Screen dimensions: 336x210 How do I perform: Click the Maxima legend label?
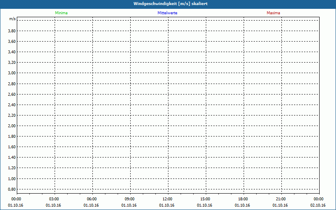pyautogui.click(x=273, y=13)
